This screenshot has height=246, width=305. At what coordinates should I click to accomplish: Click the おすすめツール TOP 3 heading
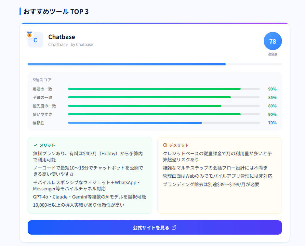(56, 11)
